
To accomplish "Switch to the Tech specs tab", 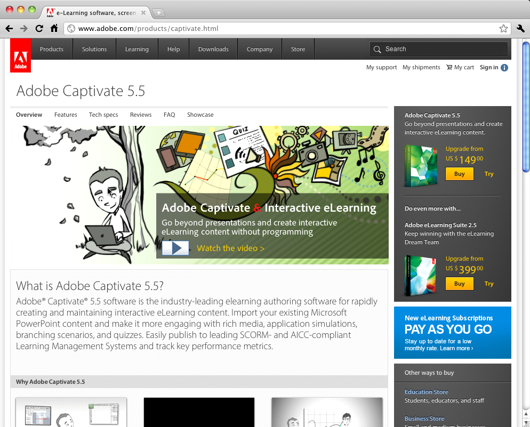I will (x=103, y=115).
